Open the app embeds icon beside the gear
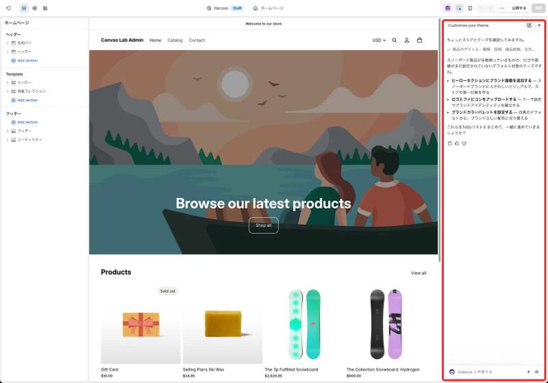Screen dimensions: 548x383 pyautogui.click(x=45, y=8)
